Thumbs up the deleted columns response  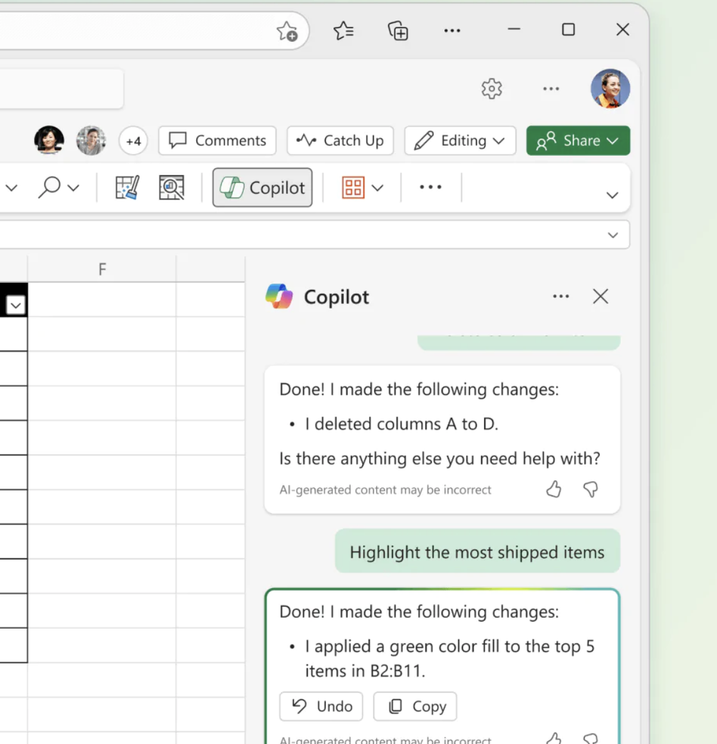click(x=553, y=489)
